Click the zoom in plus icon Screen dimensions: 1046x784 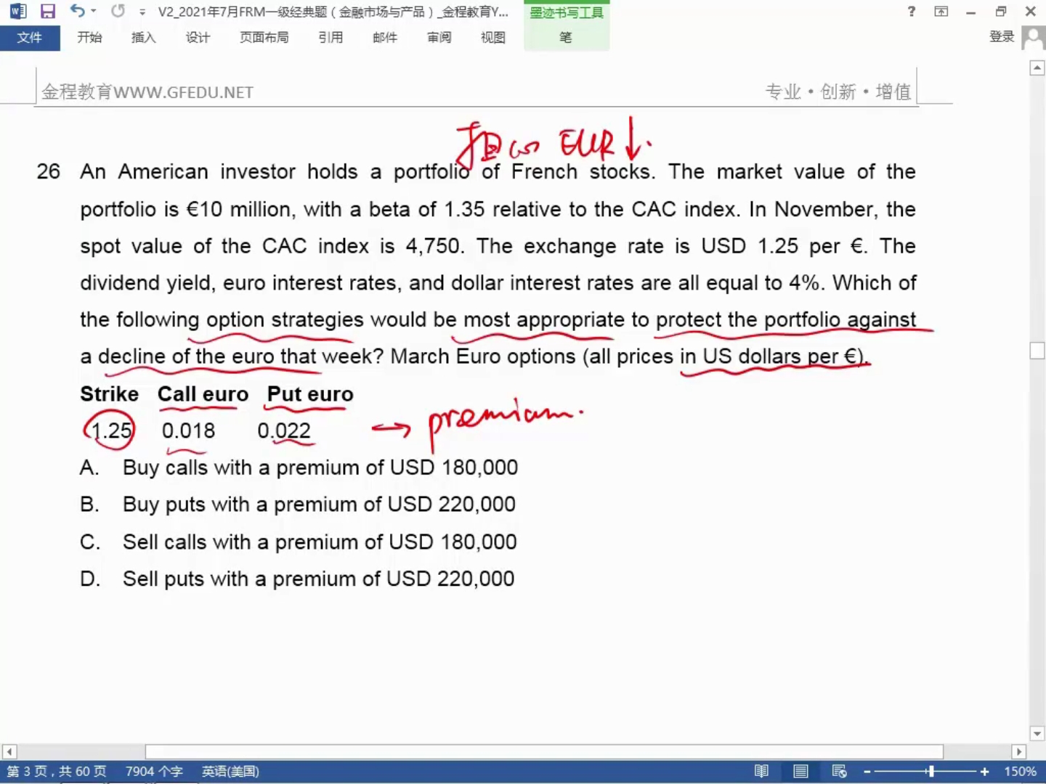(x=984, y=772)
